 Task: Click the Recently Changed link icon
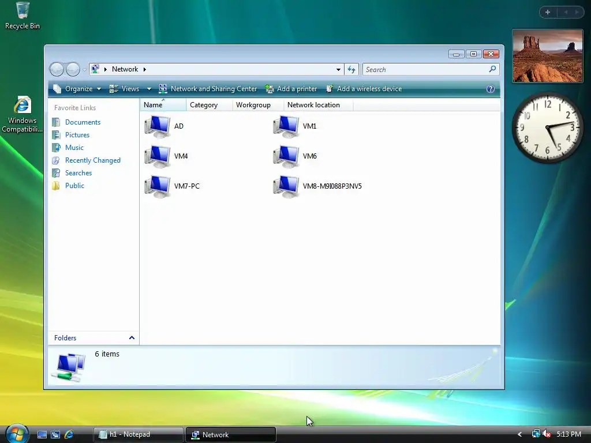point(56,160)
